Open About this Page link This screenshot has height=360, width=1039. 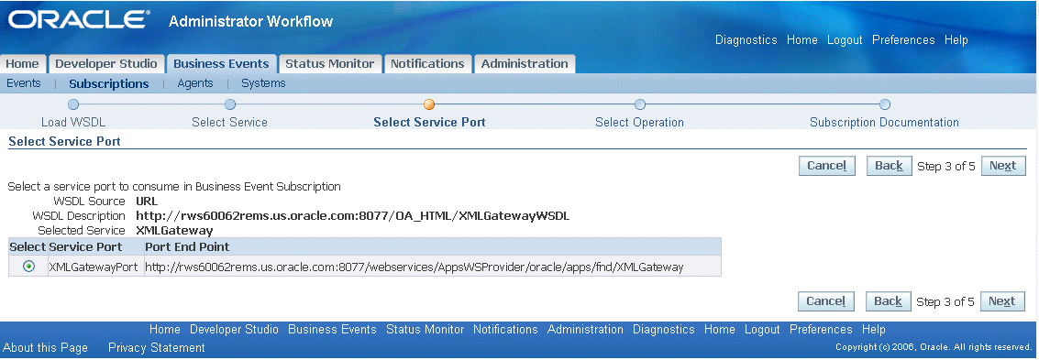point(45,348)
